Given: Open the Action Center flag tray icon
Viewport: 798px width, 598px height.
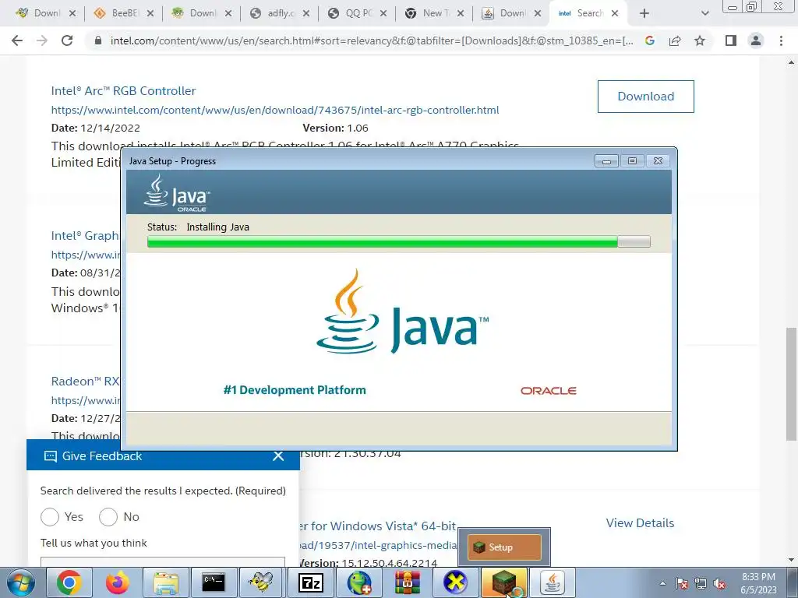Looking at the screenshot, I should pyautogui.click(x=681, y=583).
